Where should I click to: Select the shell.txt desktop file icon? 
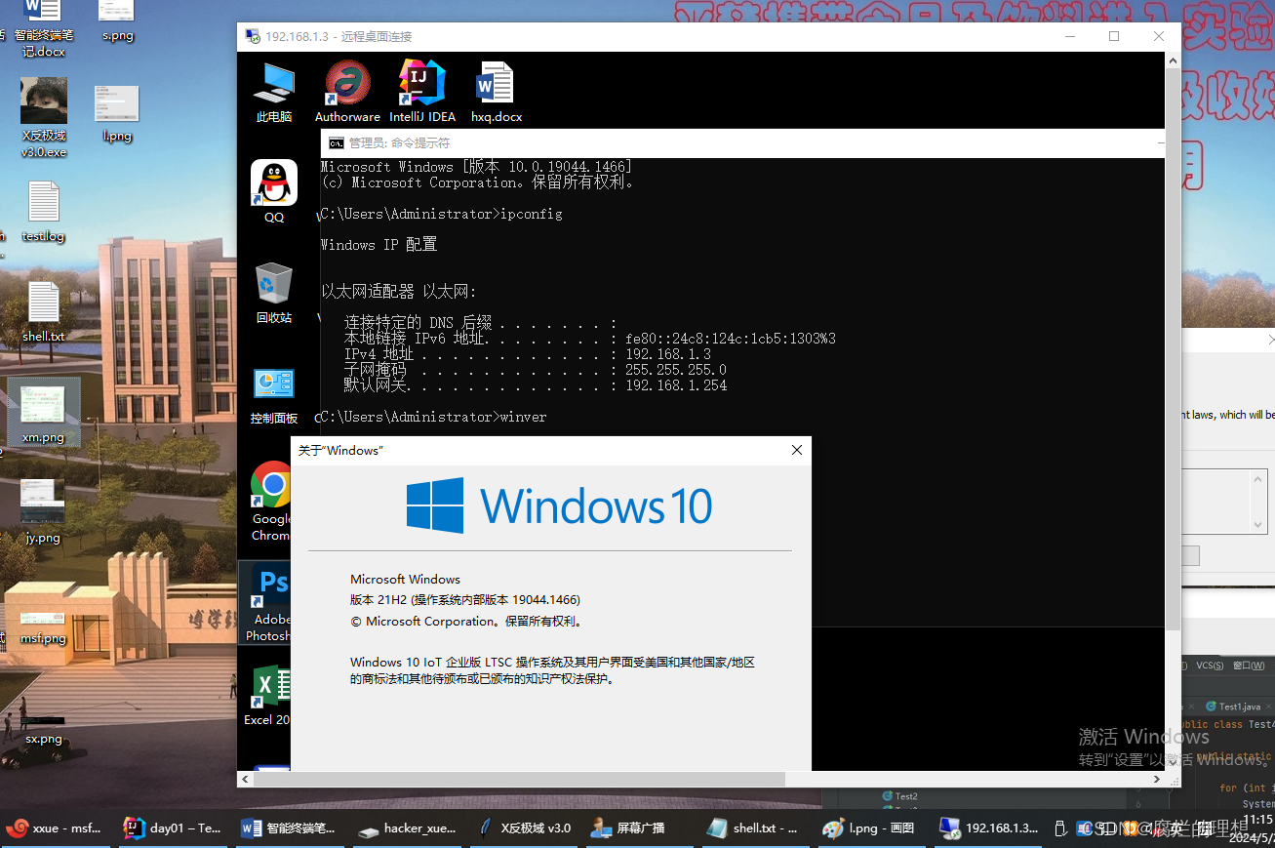(x=44, y=312)
